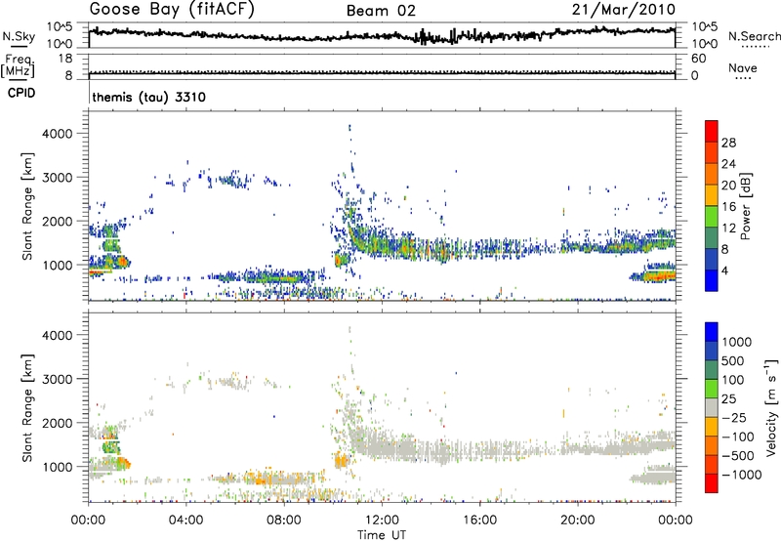
Task: Click the 08:00 time axis tick label
Action: pyautogui.click(x=284, y=520)
